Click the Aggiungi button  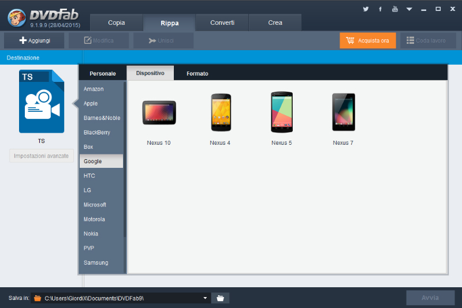click(35, 40)
